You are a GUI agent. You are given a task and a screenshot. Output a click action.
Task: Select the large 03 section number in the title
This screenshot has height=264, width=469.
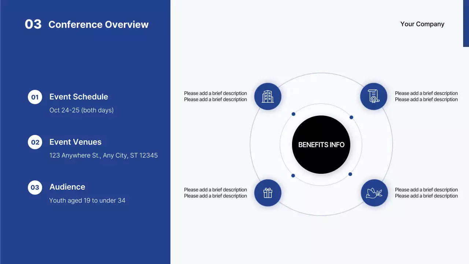coord(33,24)
